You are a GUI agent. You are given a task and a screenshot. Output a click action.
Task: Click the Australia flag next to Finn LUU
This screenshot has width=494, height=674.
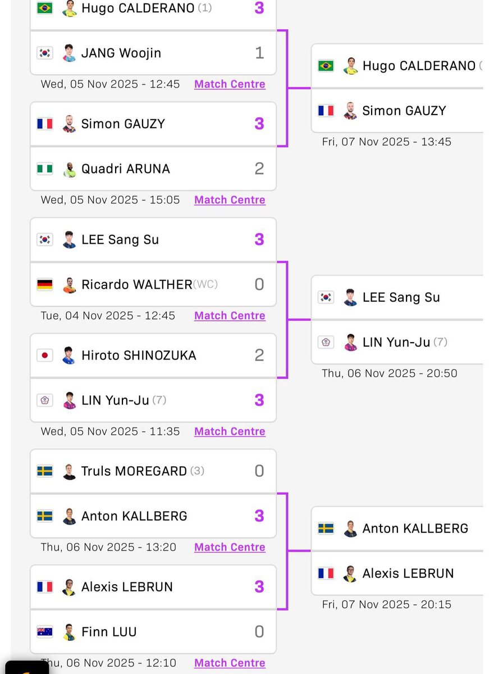point(45,632)
